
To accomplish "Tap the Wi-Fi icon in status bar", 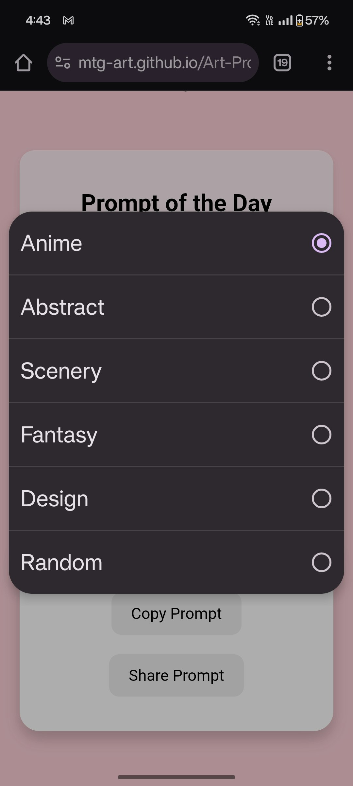I will pos(253,20).
